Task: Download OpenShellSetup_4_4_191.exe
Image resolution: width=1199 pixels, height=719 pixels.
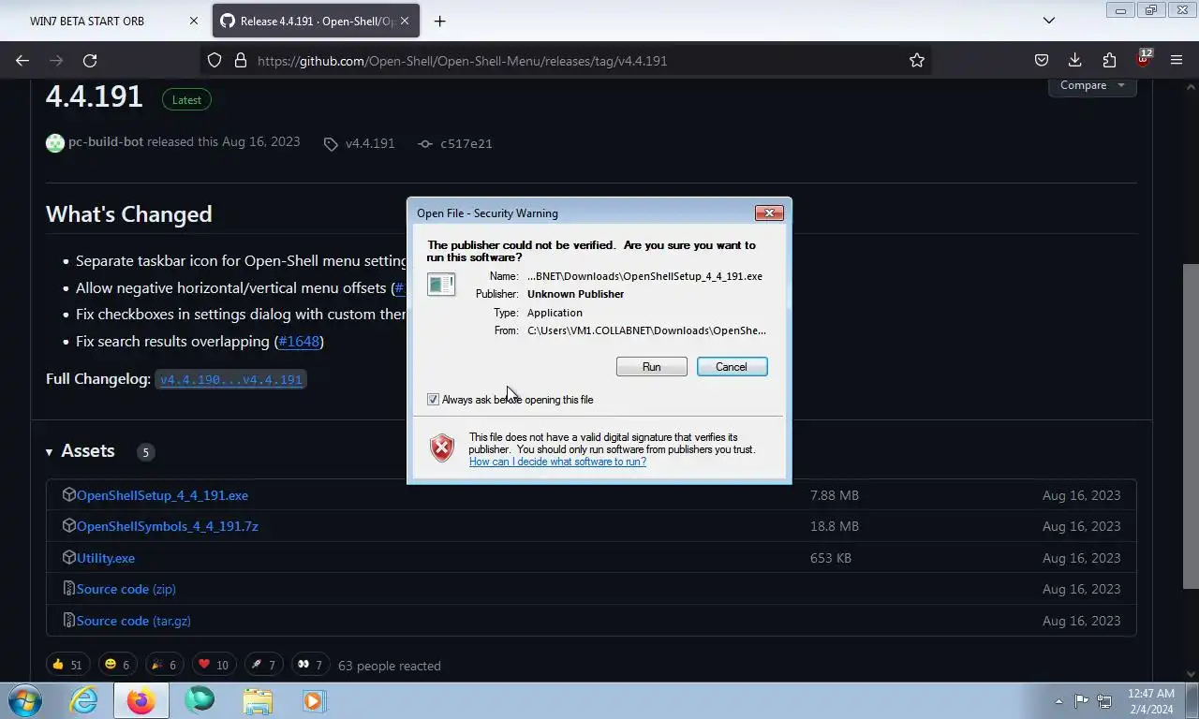Action: tap(162, 495)
